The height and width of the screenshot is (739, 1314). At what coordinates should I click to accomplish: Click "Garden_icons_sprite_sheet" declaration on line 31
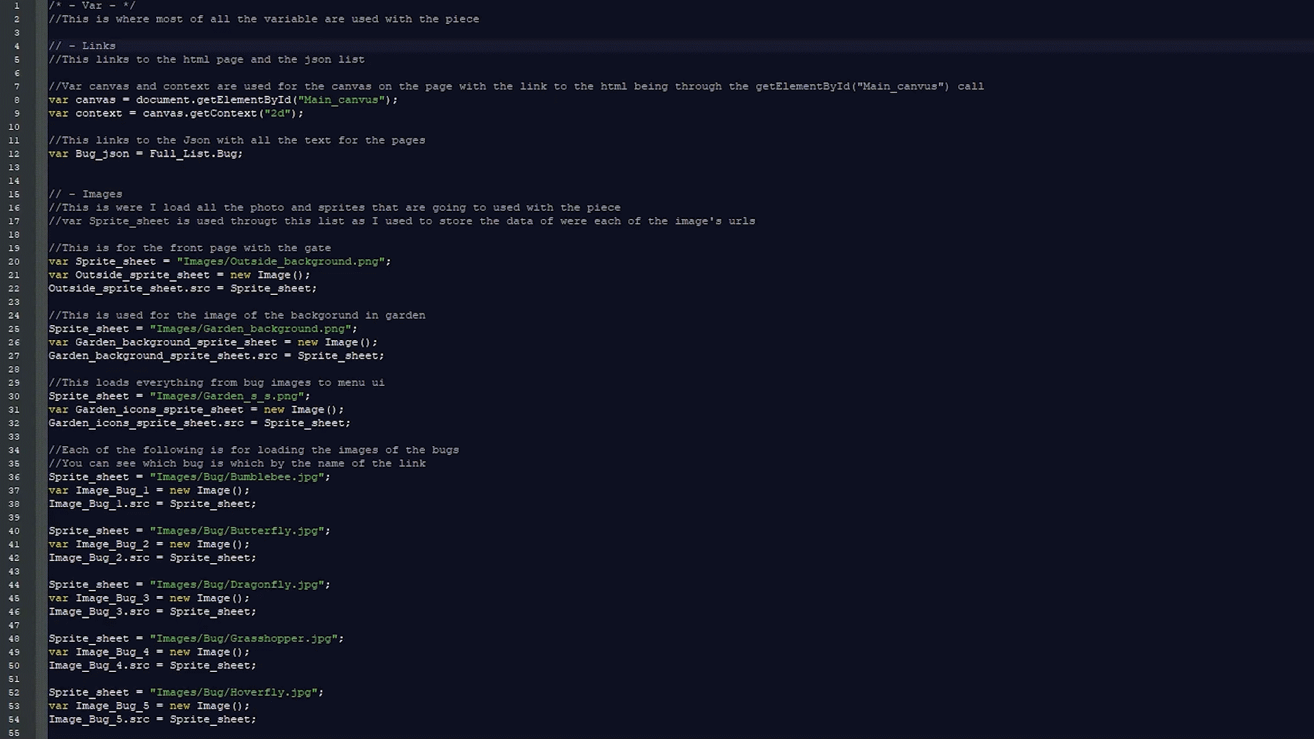159,410
